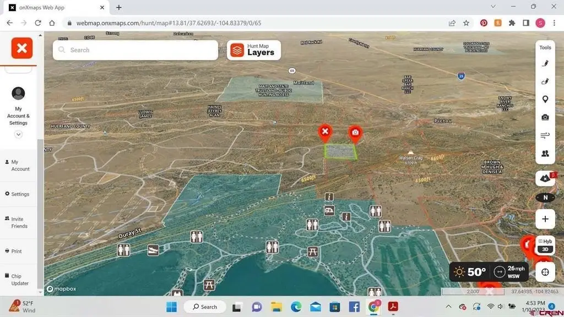564x317 pixels.
Task: Open Hunt Map Layers panel
Action: coord(254,50)
